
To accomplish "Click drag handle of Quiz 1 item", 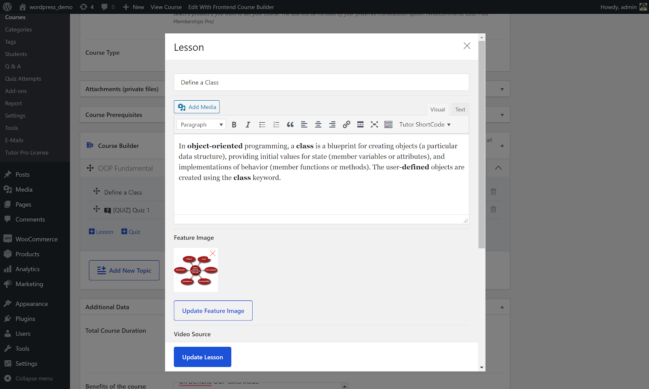I will tap(97, 209).
